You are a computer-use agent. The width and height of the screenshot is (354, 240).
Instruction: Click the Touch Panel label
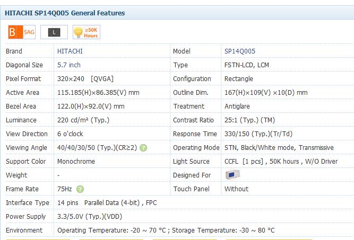click(192, 189)
